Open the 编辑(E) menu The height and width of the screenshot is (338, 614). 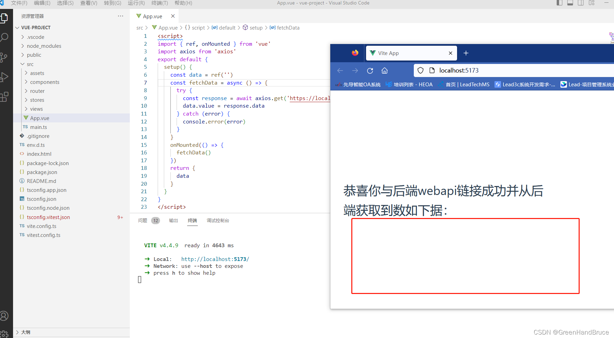coord(42,3)
